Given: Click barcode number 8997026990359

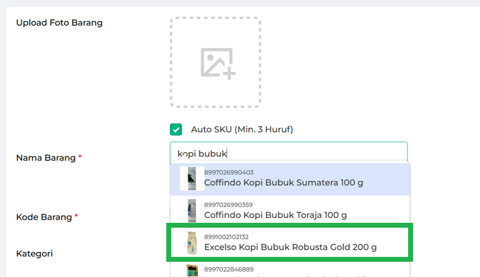Looking at the screenshot, I should 228,205.
